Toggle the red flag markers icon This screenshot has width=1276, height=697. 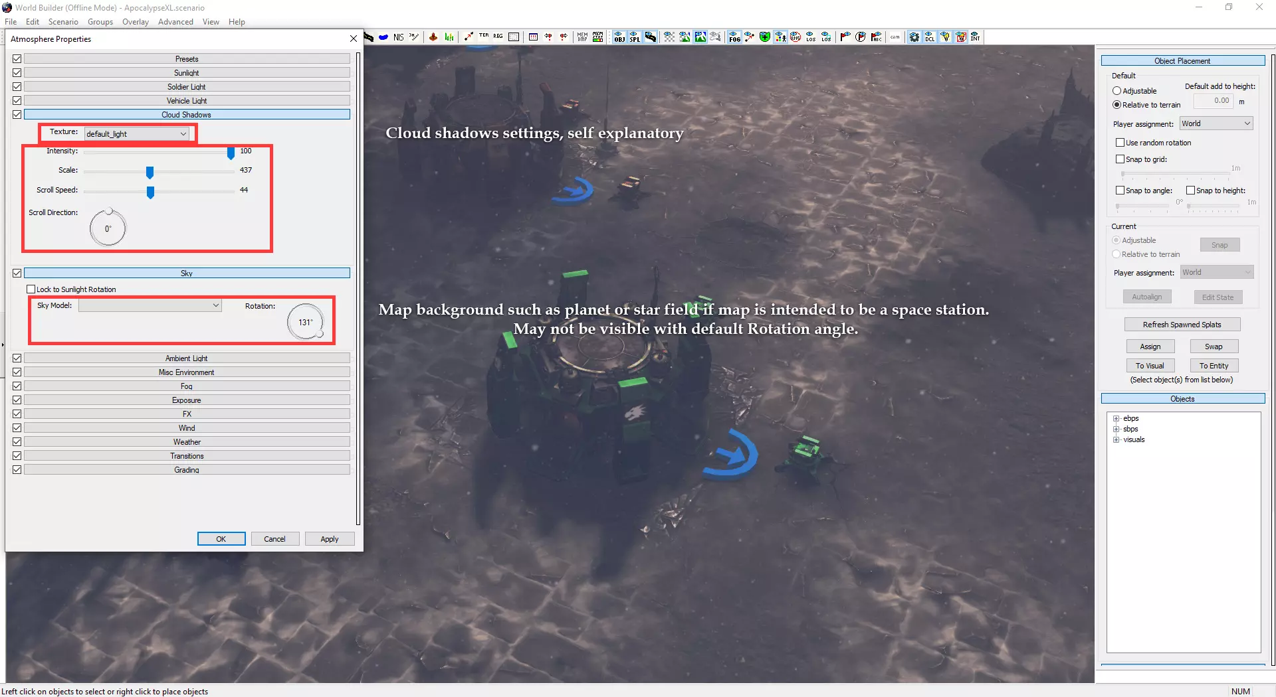click(845, 37)
